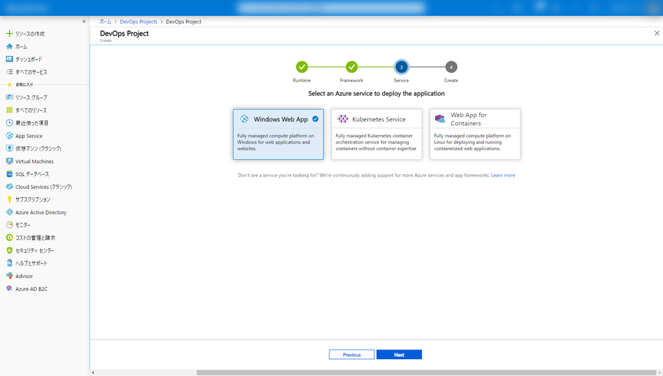Click the home breadcrumb link
The height and width of the screenshot is (376, 663).
tap(106, 21)
